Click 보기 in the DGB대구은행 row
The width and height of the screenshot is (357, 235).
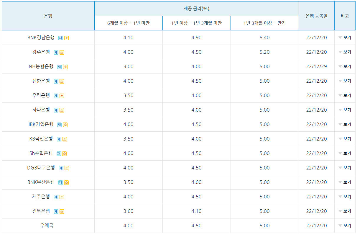tap(345, 168)
